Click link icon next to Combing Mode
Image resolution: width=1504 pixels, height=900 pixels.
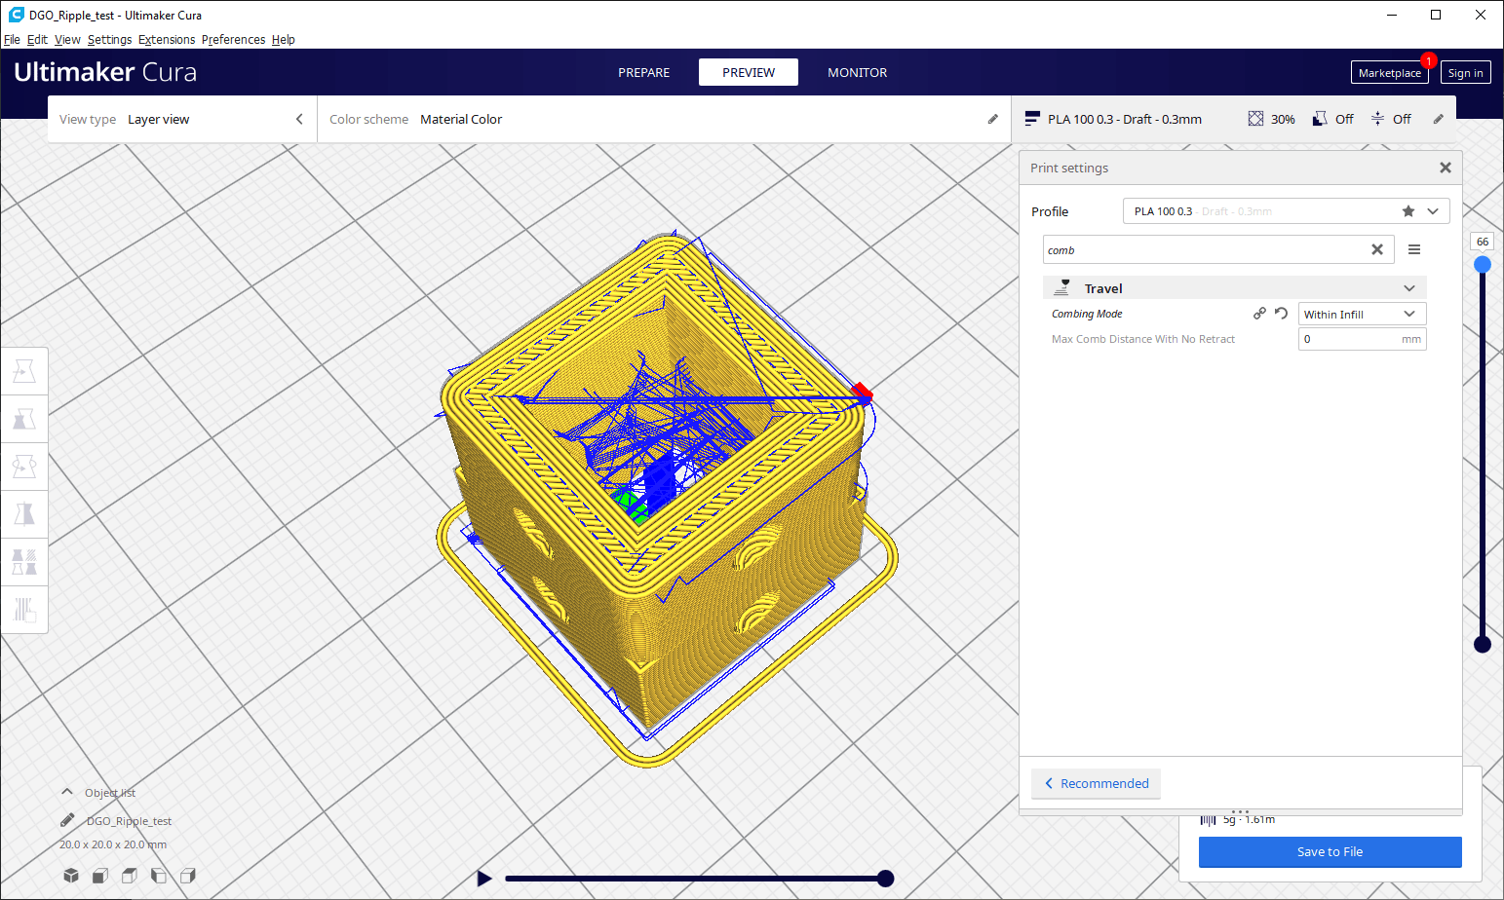coord(1259,314)
